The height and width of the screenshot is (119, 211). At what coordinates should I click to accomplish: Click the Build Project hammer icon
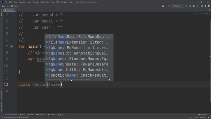pos(168,6)
